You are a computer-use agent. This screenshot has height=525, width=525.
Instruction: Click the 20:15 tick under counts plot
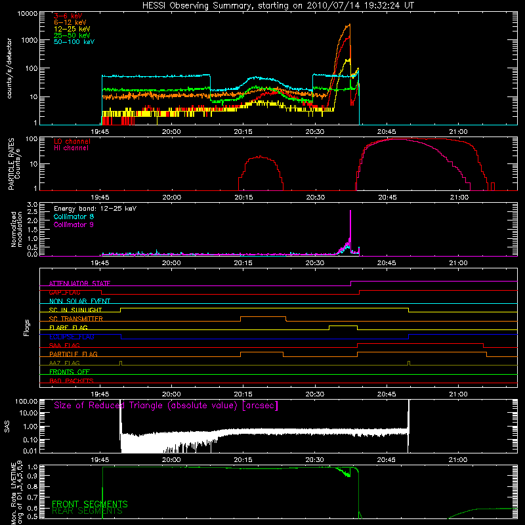coord(243,132)
